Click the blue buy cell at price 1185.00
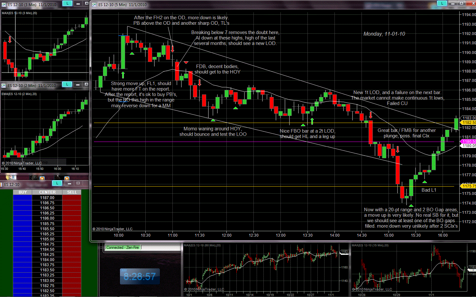Screen dimensions: 476x297 (x=23, y=239)
